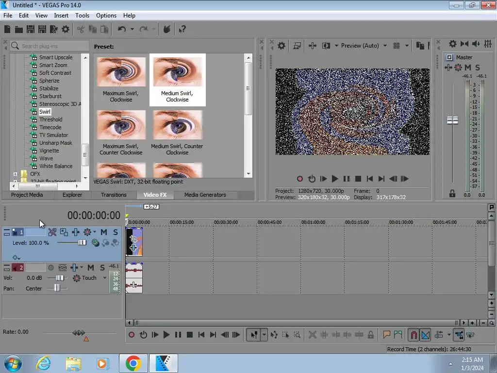Open a project with the folder icon
Image resolution: width=497 pixels, height=373 pixels.
point(19,30)
